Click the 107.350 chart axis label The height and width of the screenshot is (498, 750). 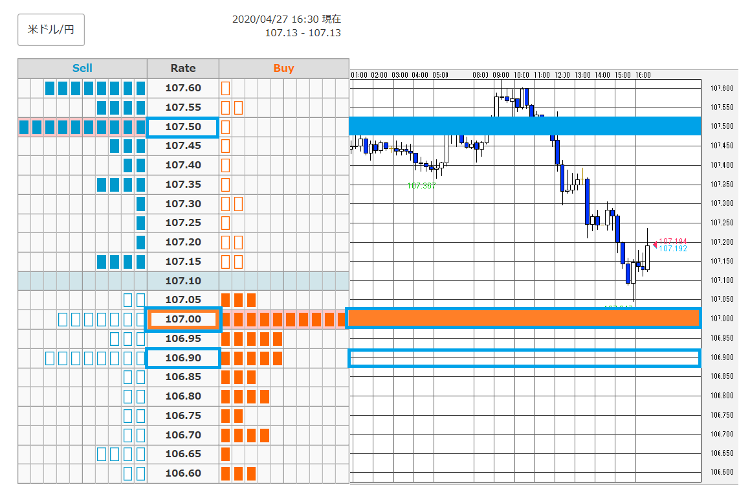point(722,185)
